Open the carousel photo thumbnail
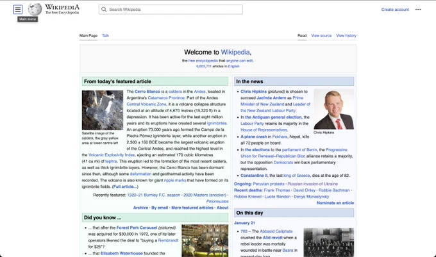Image resolution: width=436 pixels, height=257 pixels. (x=205, y=240)
